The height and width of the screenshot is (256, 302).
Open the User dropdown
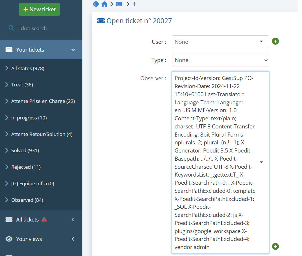[x=220, y=42]
